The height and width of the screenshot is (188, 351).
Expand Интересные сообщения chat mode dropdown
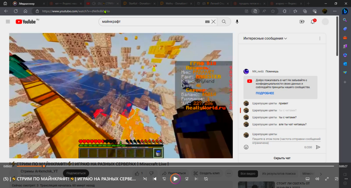265,39
